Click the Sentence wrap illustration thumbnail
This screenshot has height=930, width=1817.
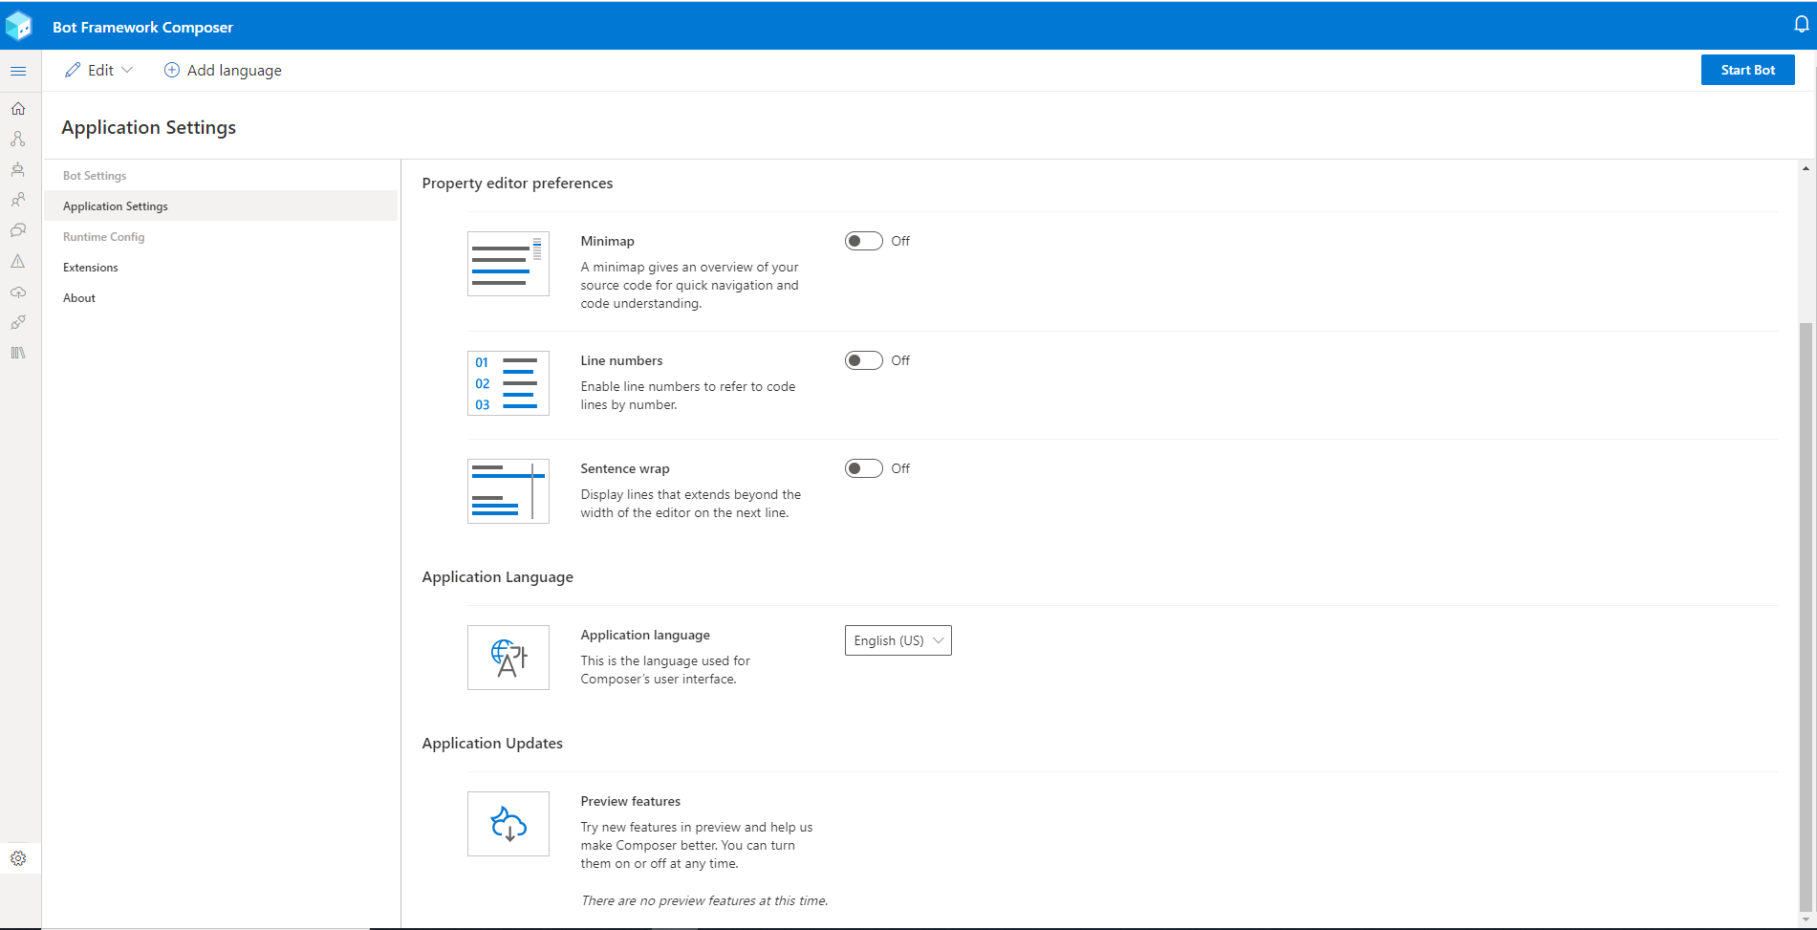tap(508, 491)
